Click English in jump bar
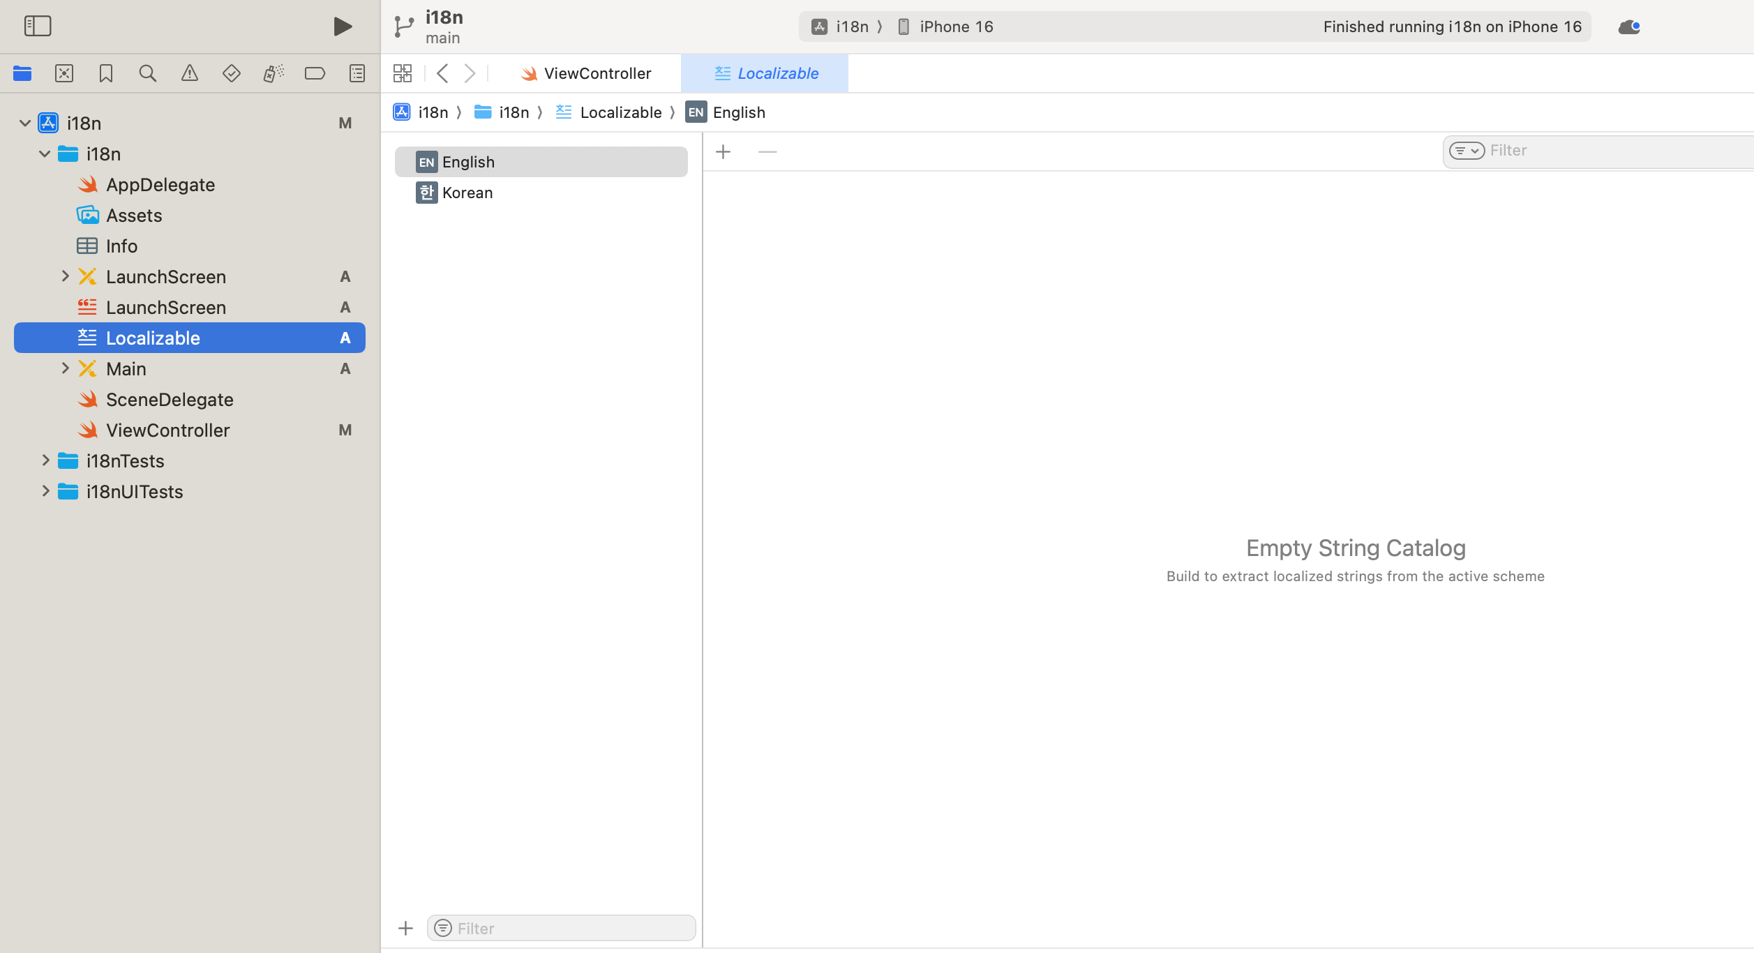The image size is (1754, 953). (x=726, y=112)
